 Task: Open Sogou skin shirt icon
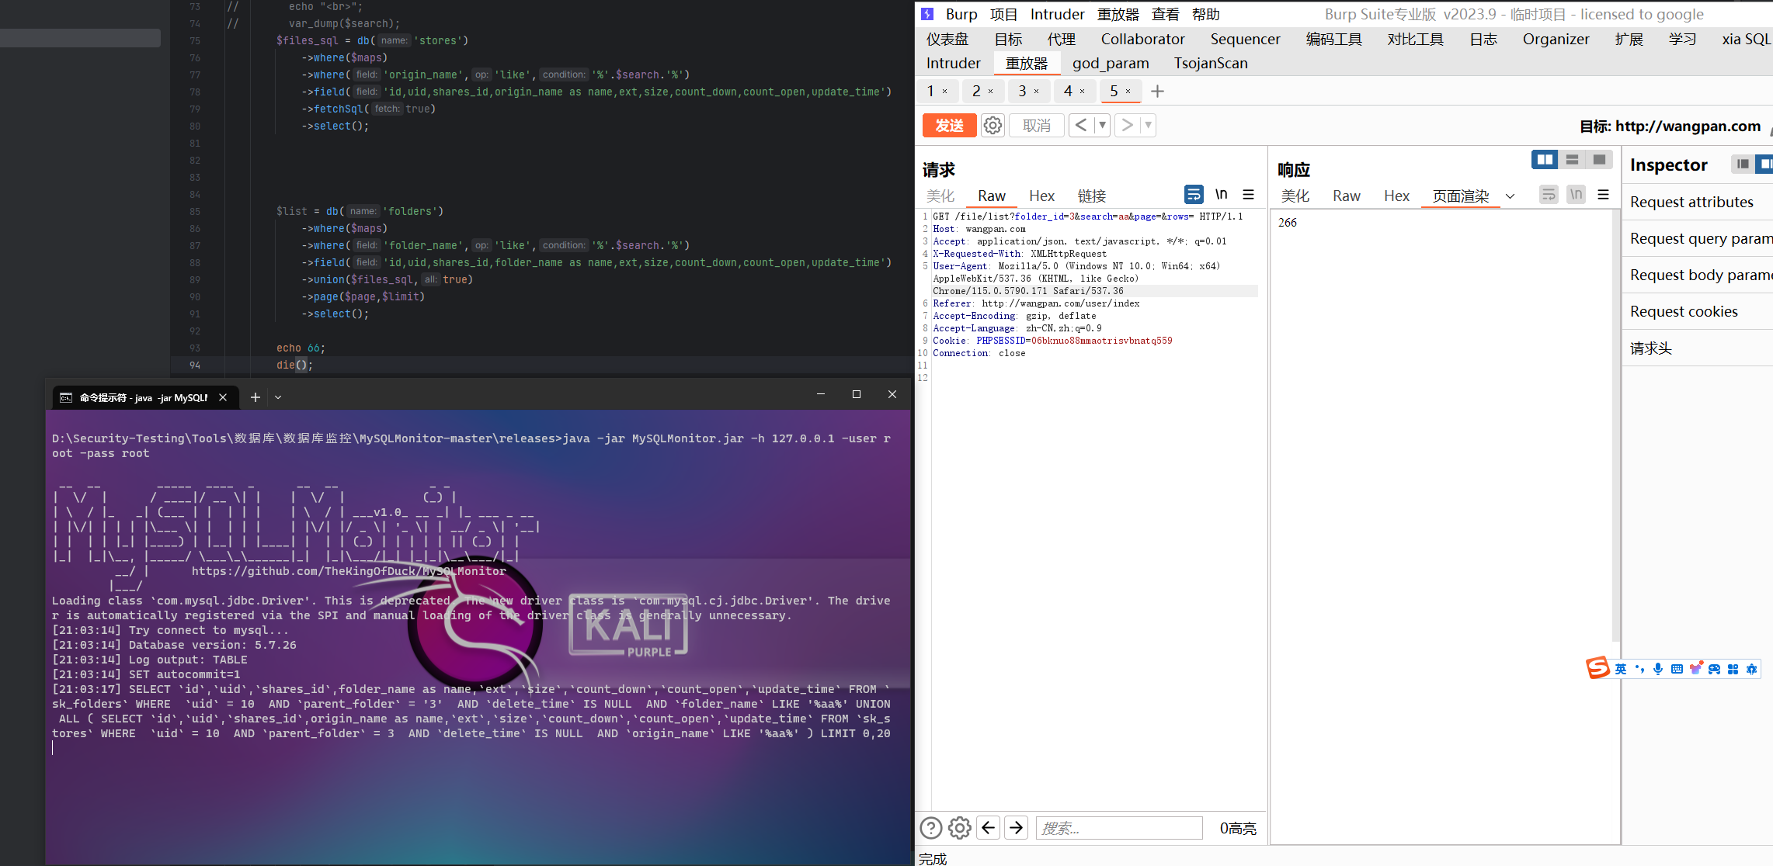pyautogui.click(x=1695, y=669)
